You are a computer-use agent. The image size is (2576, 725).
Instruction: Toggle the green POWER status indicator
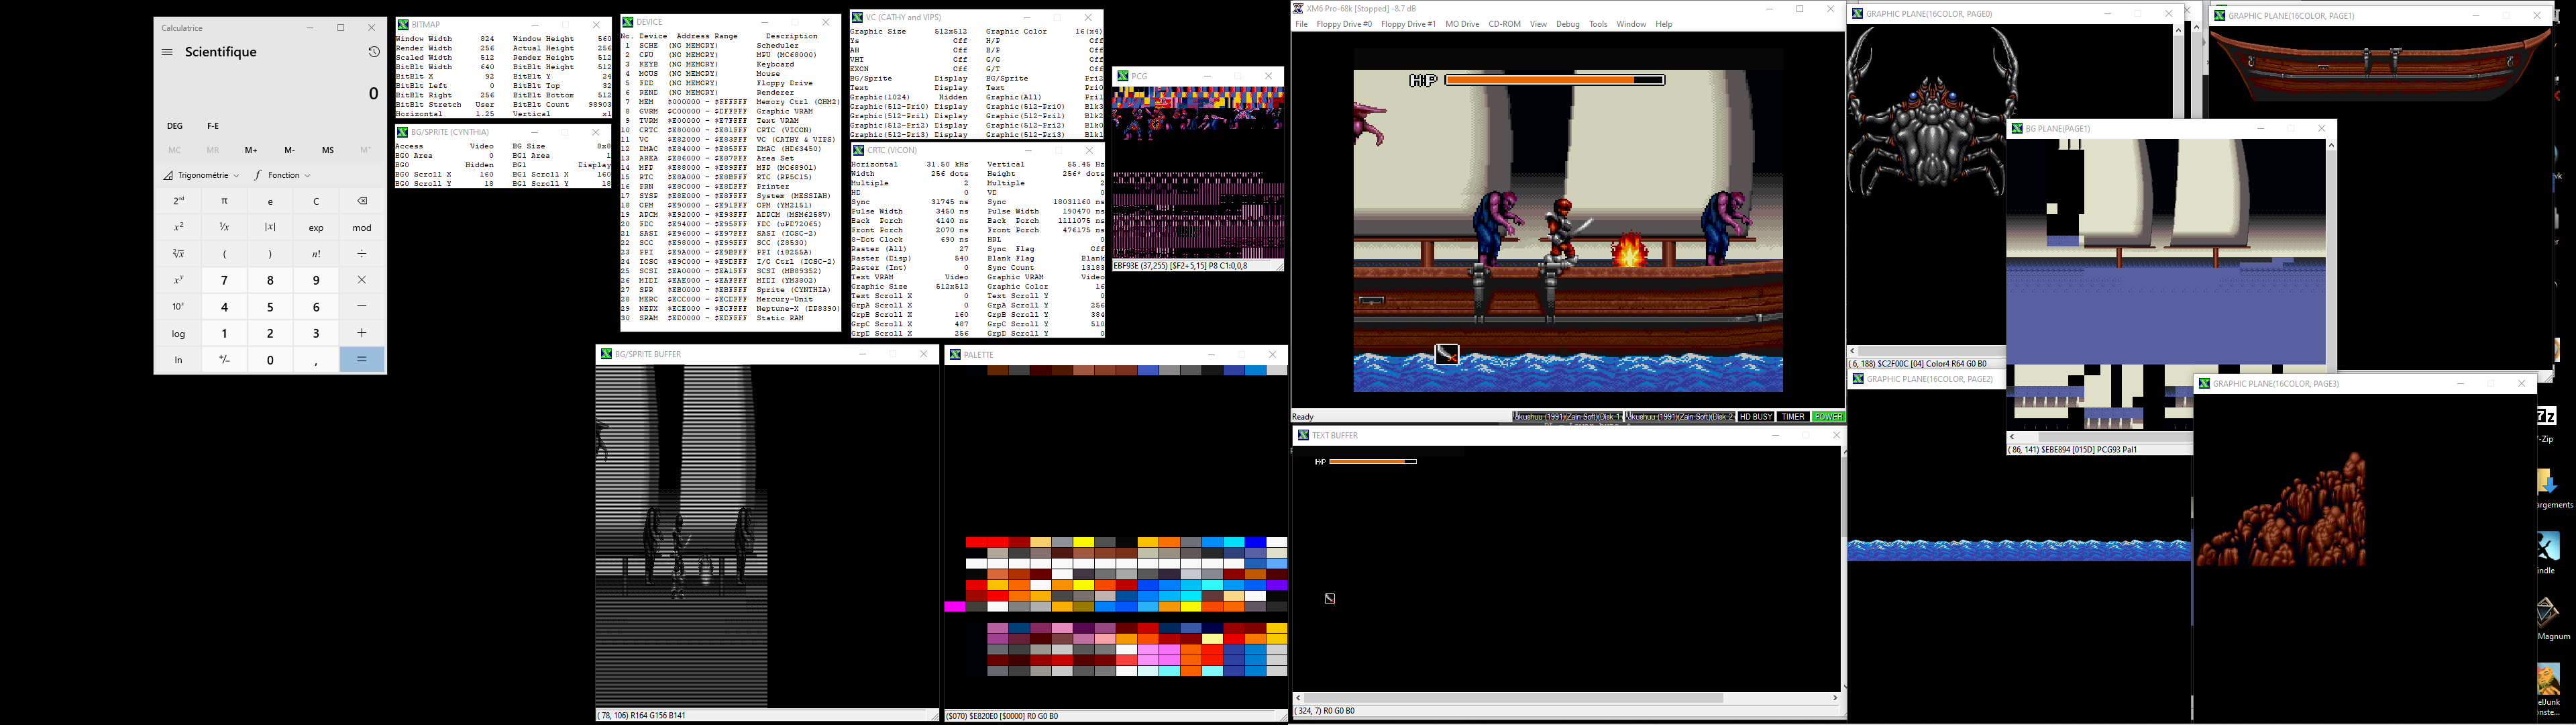pos(1828,417)
